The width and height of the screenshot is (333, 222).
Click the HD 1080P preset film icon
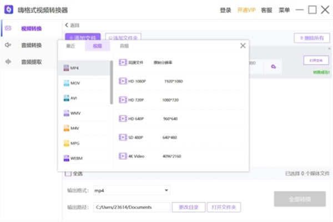pyautogui.click(x=122, y=81)
